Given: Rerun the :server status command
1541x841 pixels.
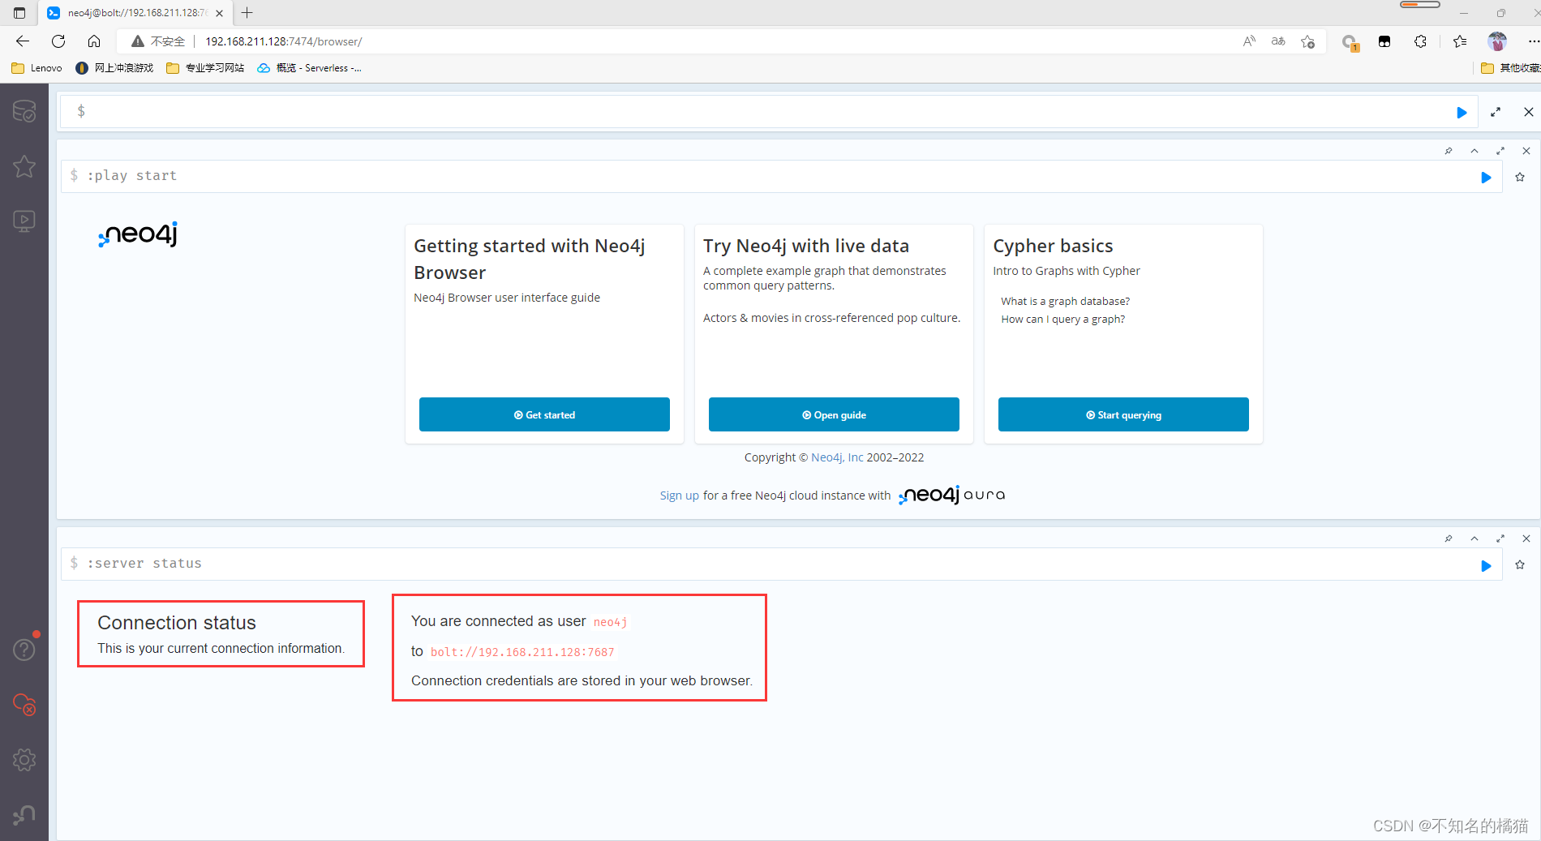Looking at the screenshot, I should point(1486,565).
